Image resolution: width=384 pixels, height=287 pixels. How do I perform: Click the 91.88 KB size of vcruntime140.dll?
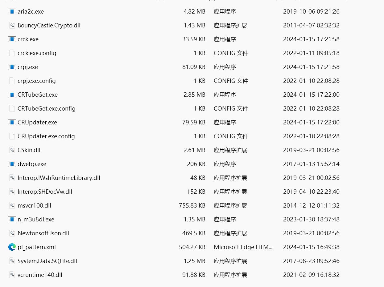click(194, 275)
